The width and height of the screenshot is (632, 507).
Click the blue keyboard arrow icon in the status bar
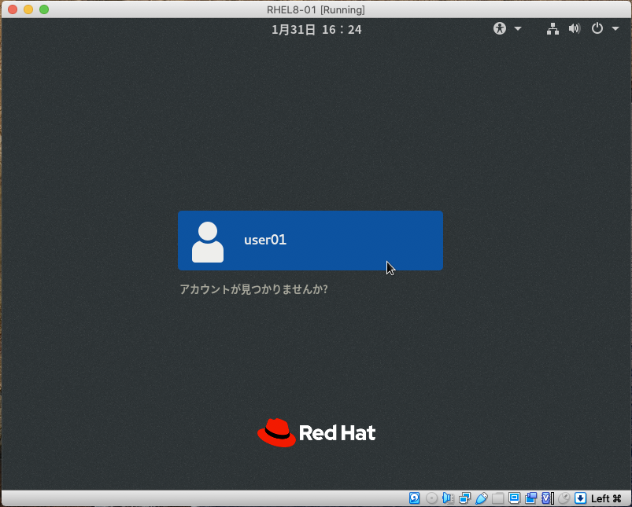(x=581, y=498)
